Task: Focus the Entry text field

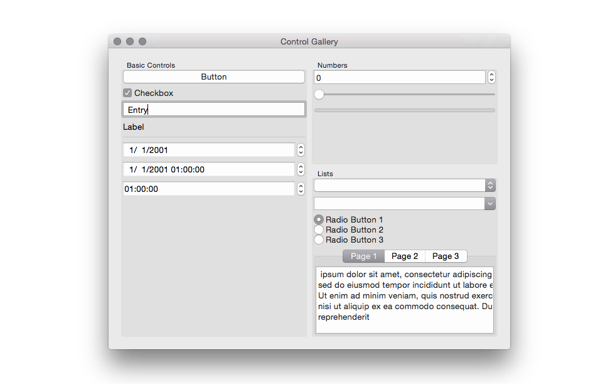Action: 214,109
